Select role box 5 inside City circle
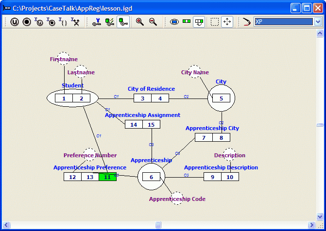The height and width of the screenshot is (231, 326). 221,98
